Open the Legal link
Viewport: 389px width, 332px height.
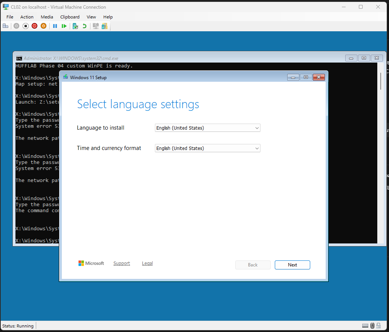(x=147, y=263)
